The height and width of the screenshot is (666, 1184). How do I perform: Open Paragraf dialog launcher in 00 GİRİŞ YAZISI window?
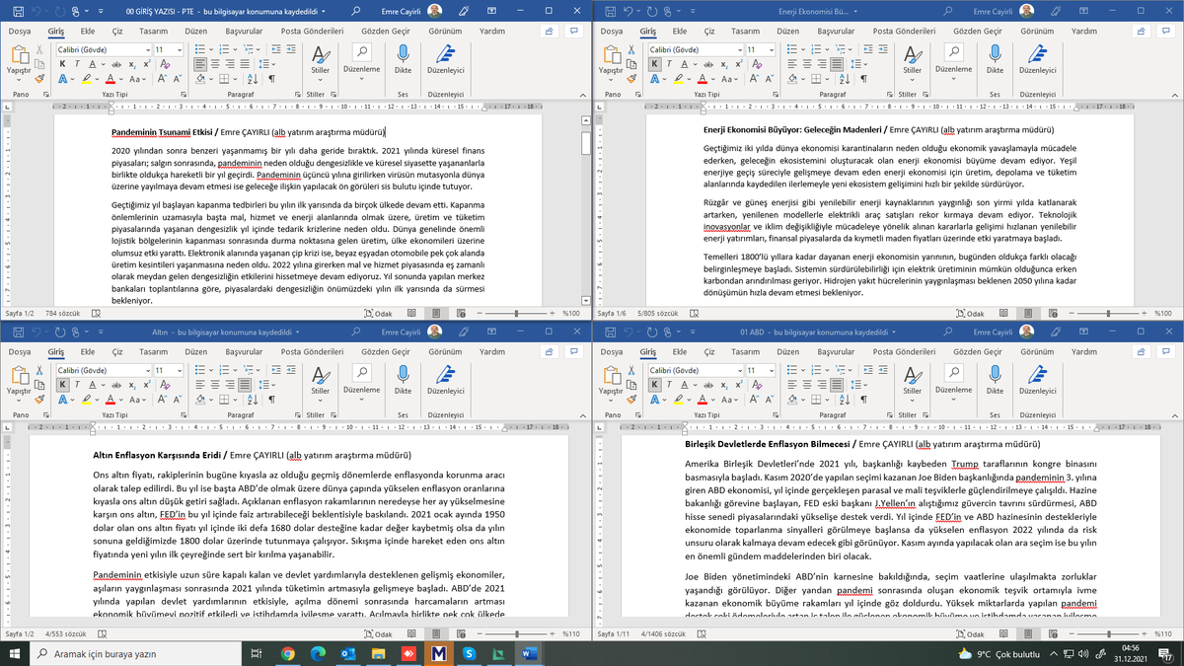point(298,94)
